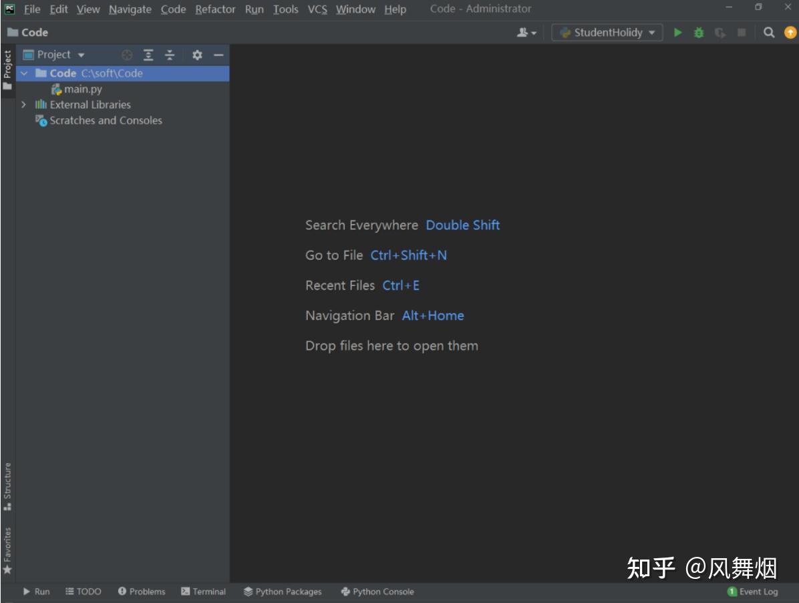Open the Code With Me user icon

[x=526, y=33]
